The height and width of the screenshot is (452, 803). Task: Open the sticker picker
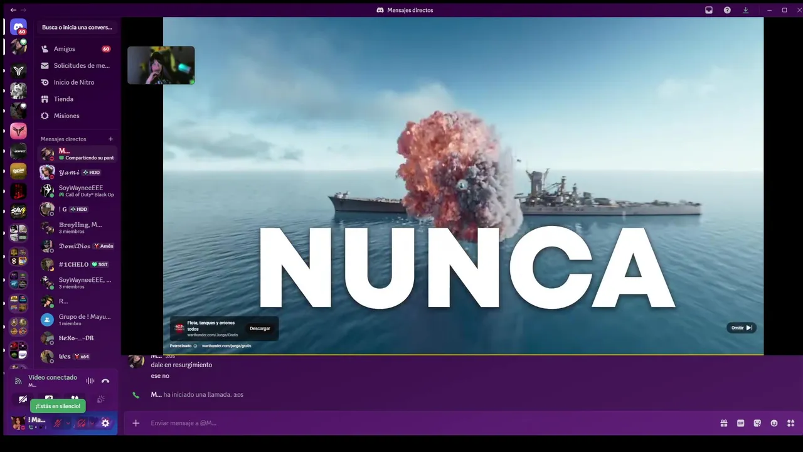(x=757, y=423)
